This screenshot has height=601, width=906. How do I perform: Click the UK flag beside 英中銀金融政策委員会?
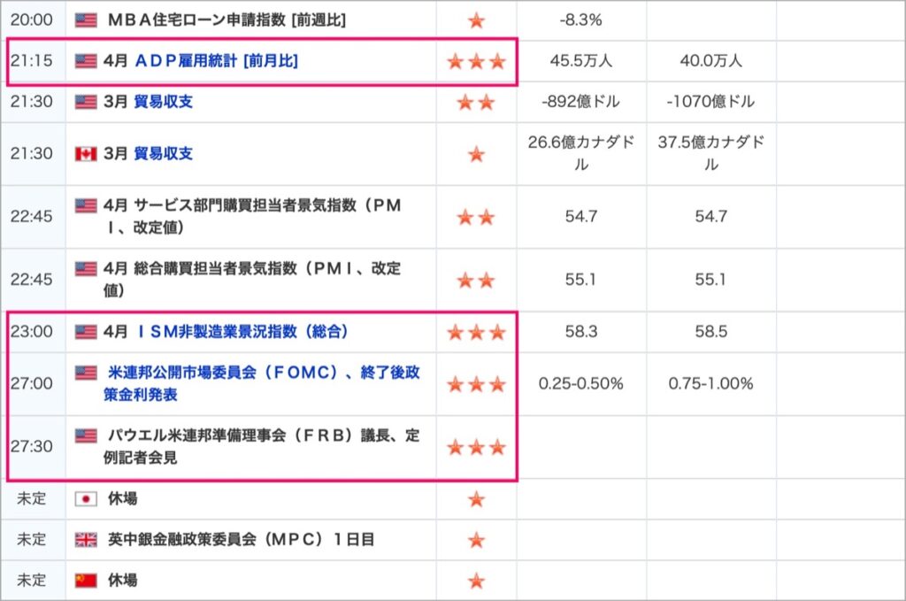pos(86,540)
